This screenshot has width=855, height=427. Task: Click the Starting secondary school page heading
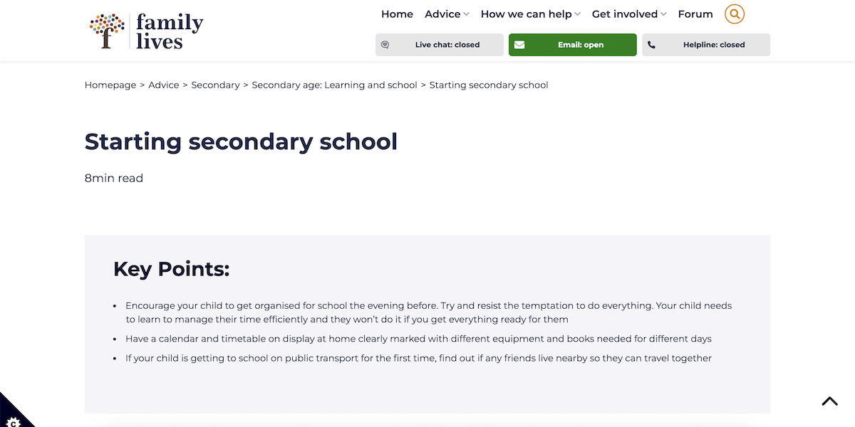click(241, 142)
